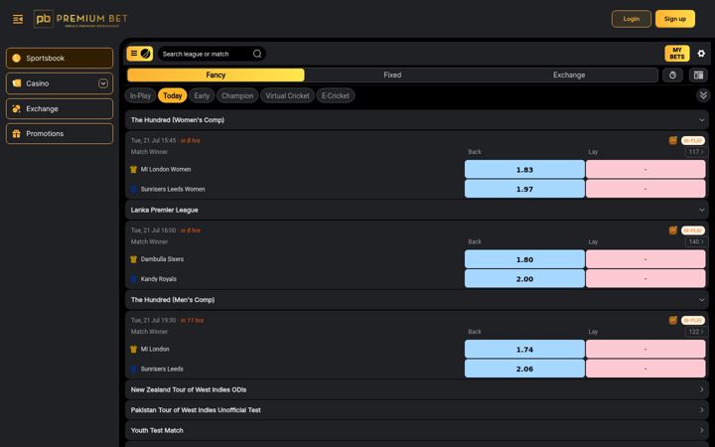715x447 pixels.
Task: Click the Login button
Action: coord(632,19)
